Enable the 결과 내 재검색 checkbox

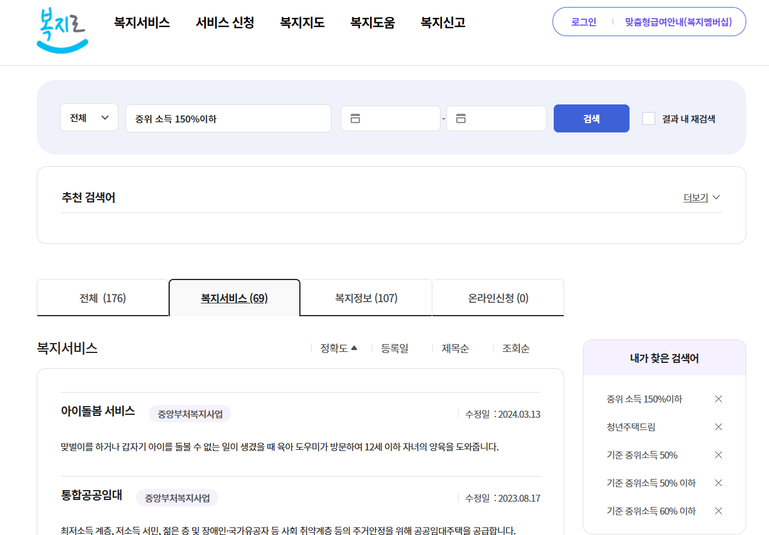point(649,117)
